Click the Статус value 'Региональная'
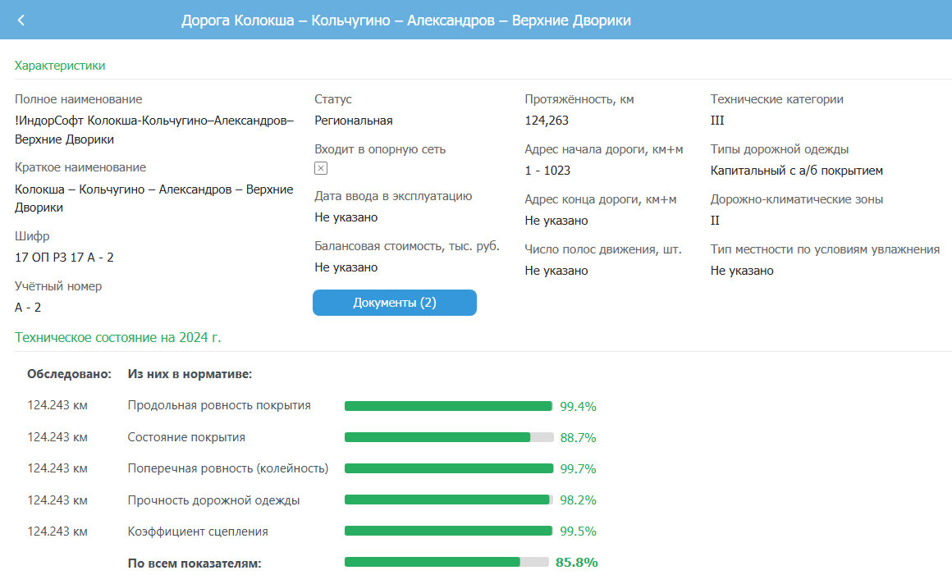The width and height of the screenshot is (952, 584). coord(353,121)
